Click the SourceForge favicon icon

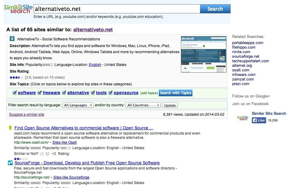[10, 163]
